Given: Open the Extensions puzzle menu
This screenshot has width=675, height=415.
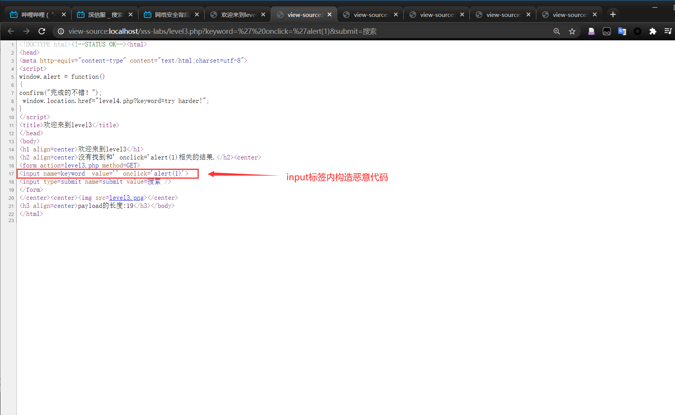Looking at the screenshot, I should (653, 31).
